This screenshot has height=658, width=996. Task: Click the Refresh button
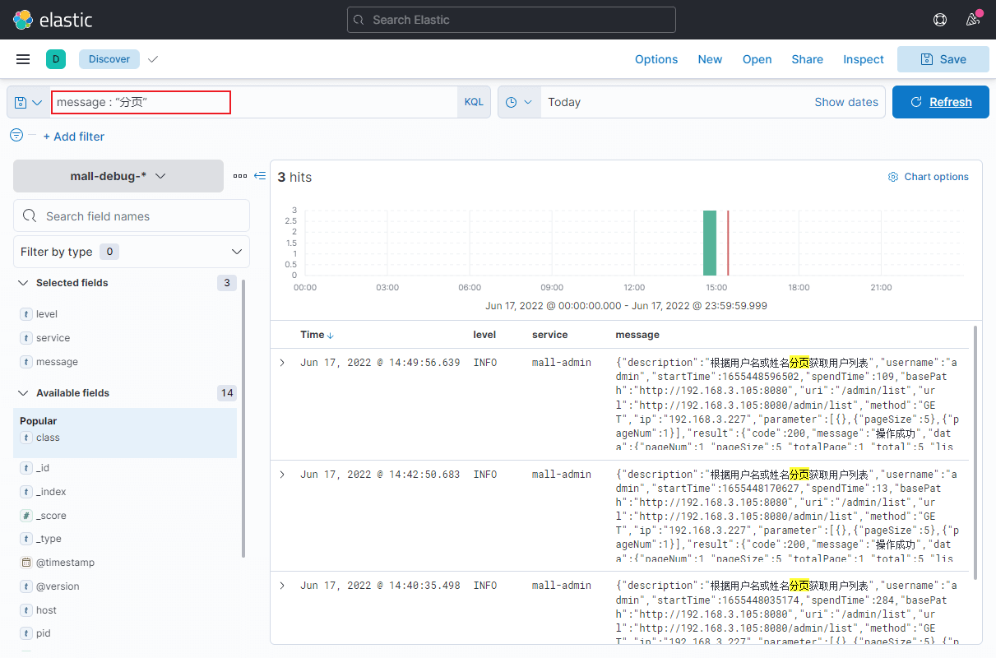point(941,102)
